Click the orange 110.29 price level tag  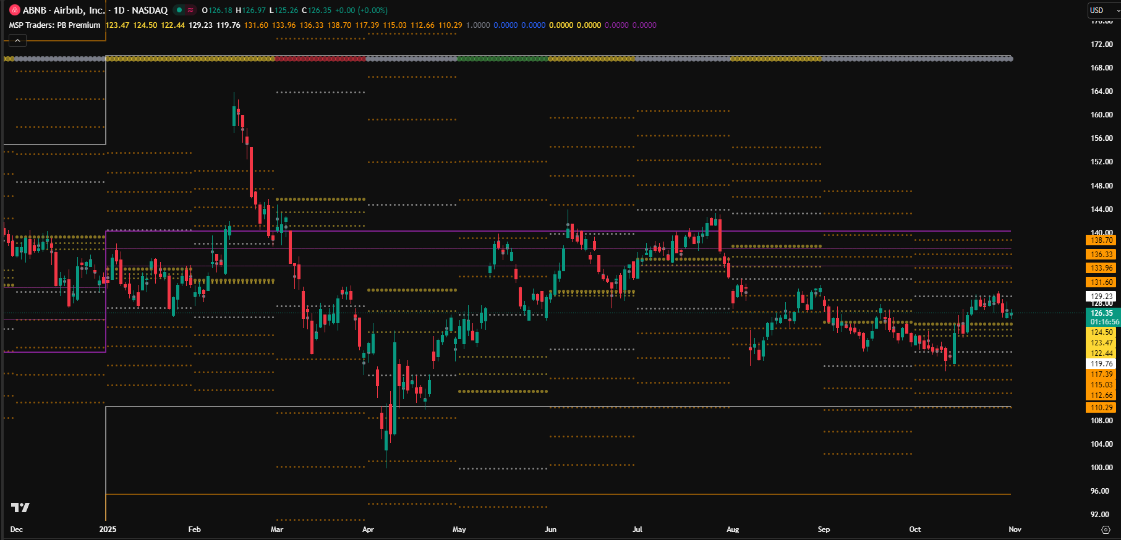pyautogui.click(x=1101, y=408)
